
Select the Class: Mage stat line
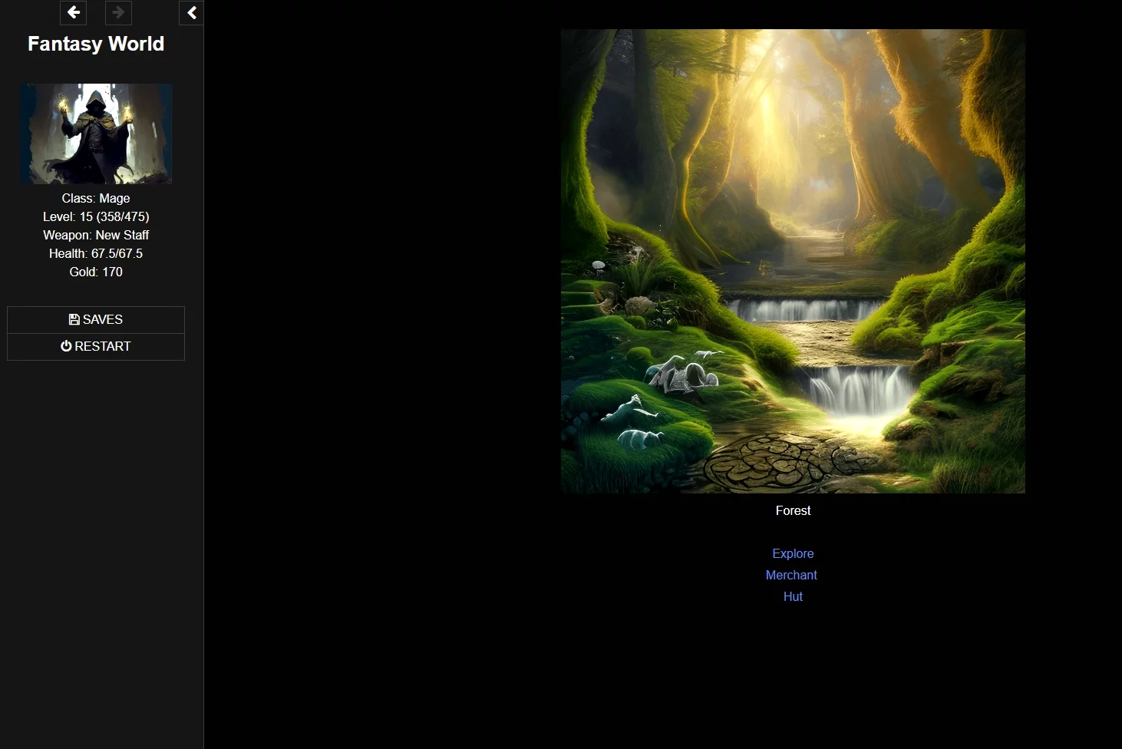(96, 199)
